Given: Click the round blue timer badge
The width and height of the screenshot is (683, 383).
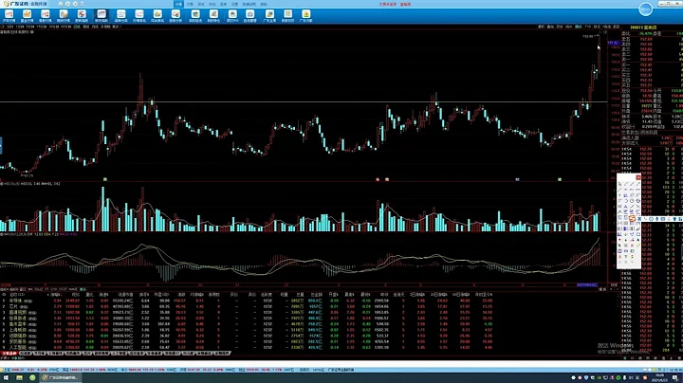Looking at the screenshot, I should point(646,9).
